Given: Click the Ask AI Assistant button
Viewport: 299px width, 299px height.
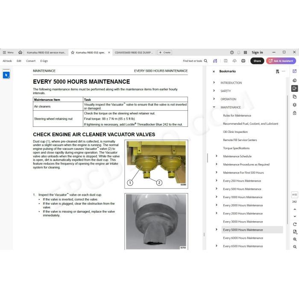Looking at the screenshot, I should click(x=281, y=61).
